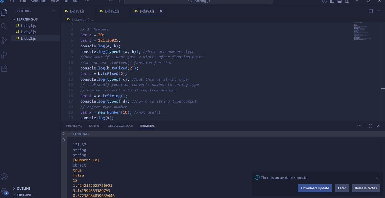
Task: Click terminal output '3.141592653589793'
Action: (x=91, y=191)
